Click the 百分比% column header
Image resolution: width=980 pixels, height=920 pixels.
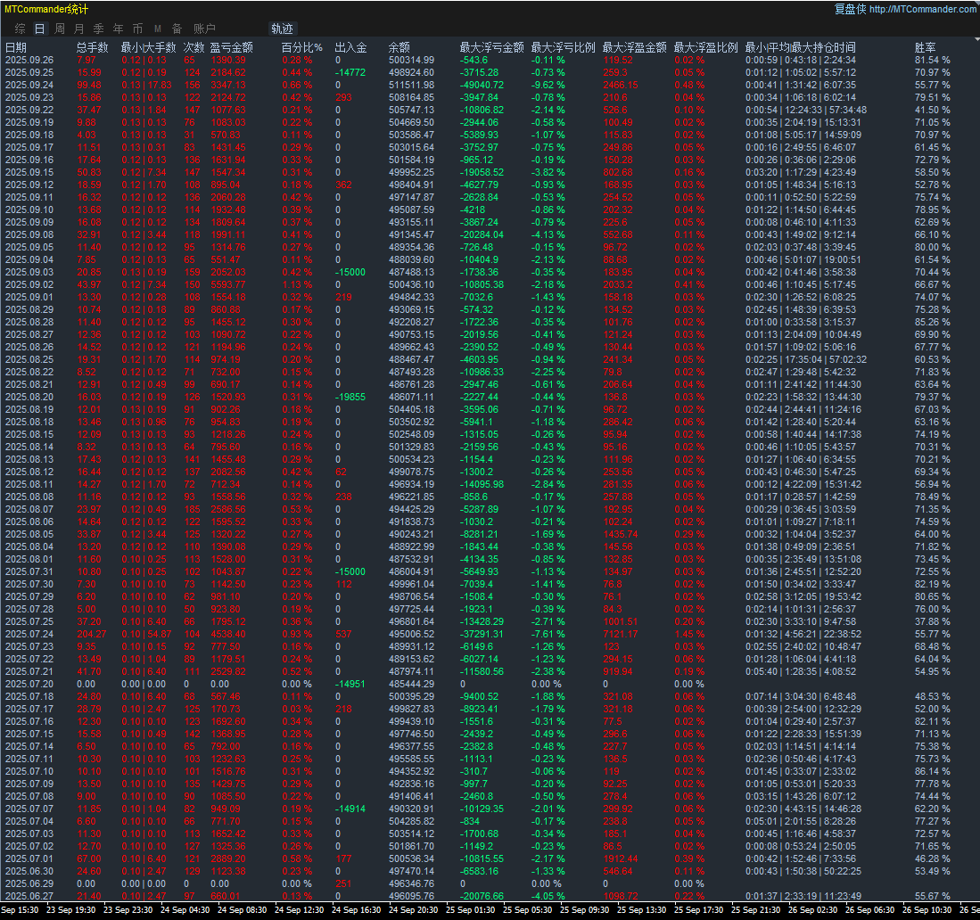[302, 47]
